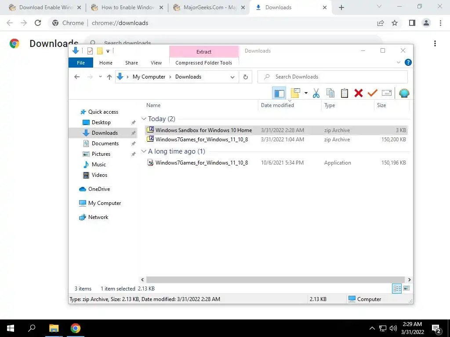Expand the Explorer ribbon chevron
The height and width of the screenshot is (337, 450).
tap(398, 62)
